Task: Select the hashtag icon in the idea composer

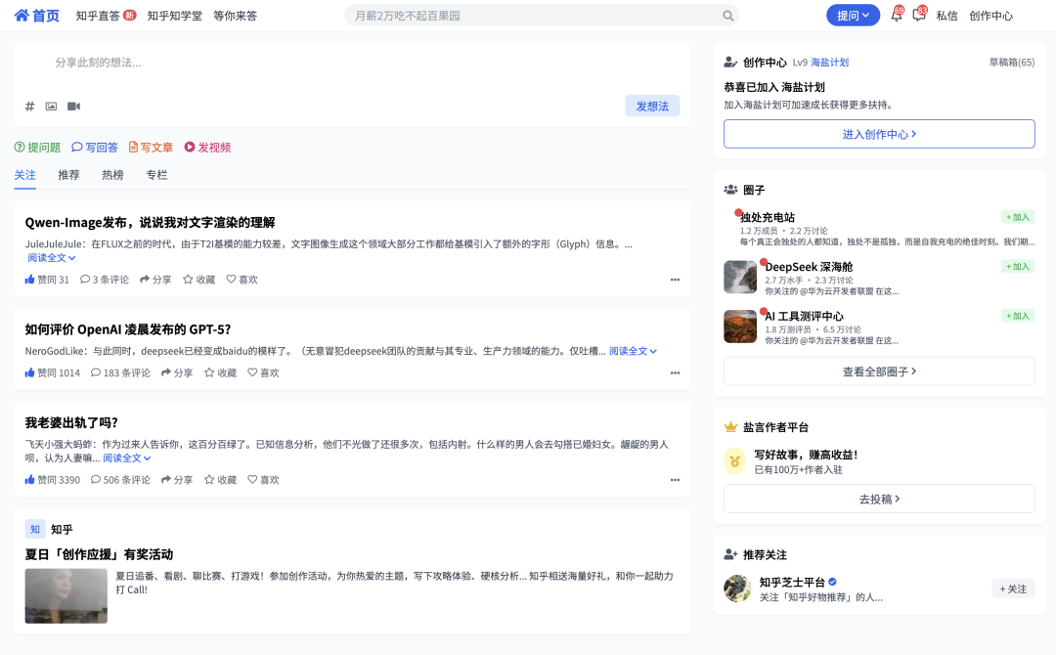Action: pos(29,106)
